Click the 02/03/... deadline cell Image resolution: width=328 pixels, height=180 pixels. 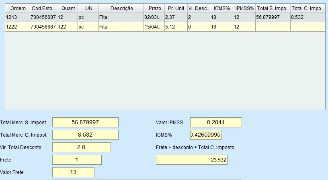click(154, 17)
